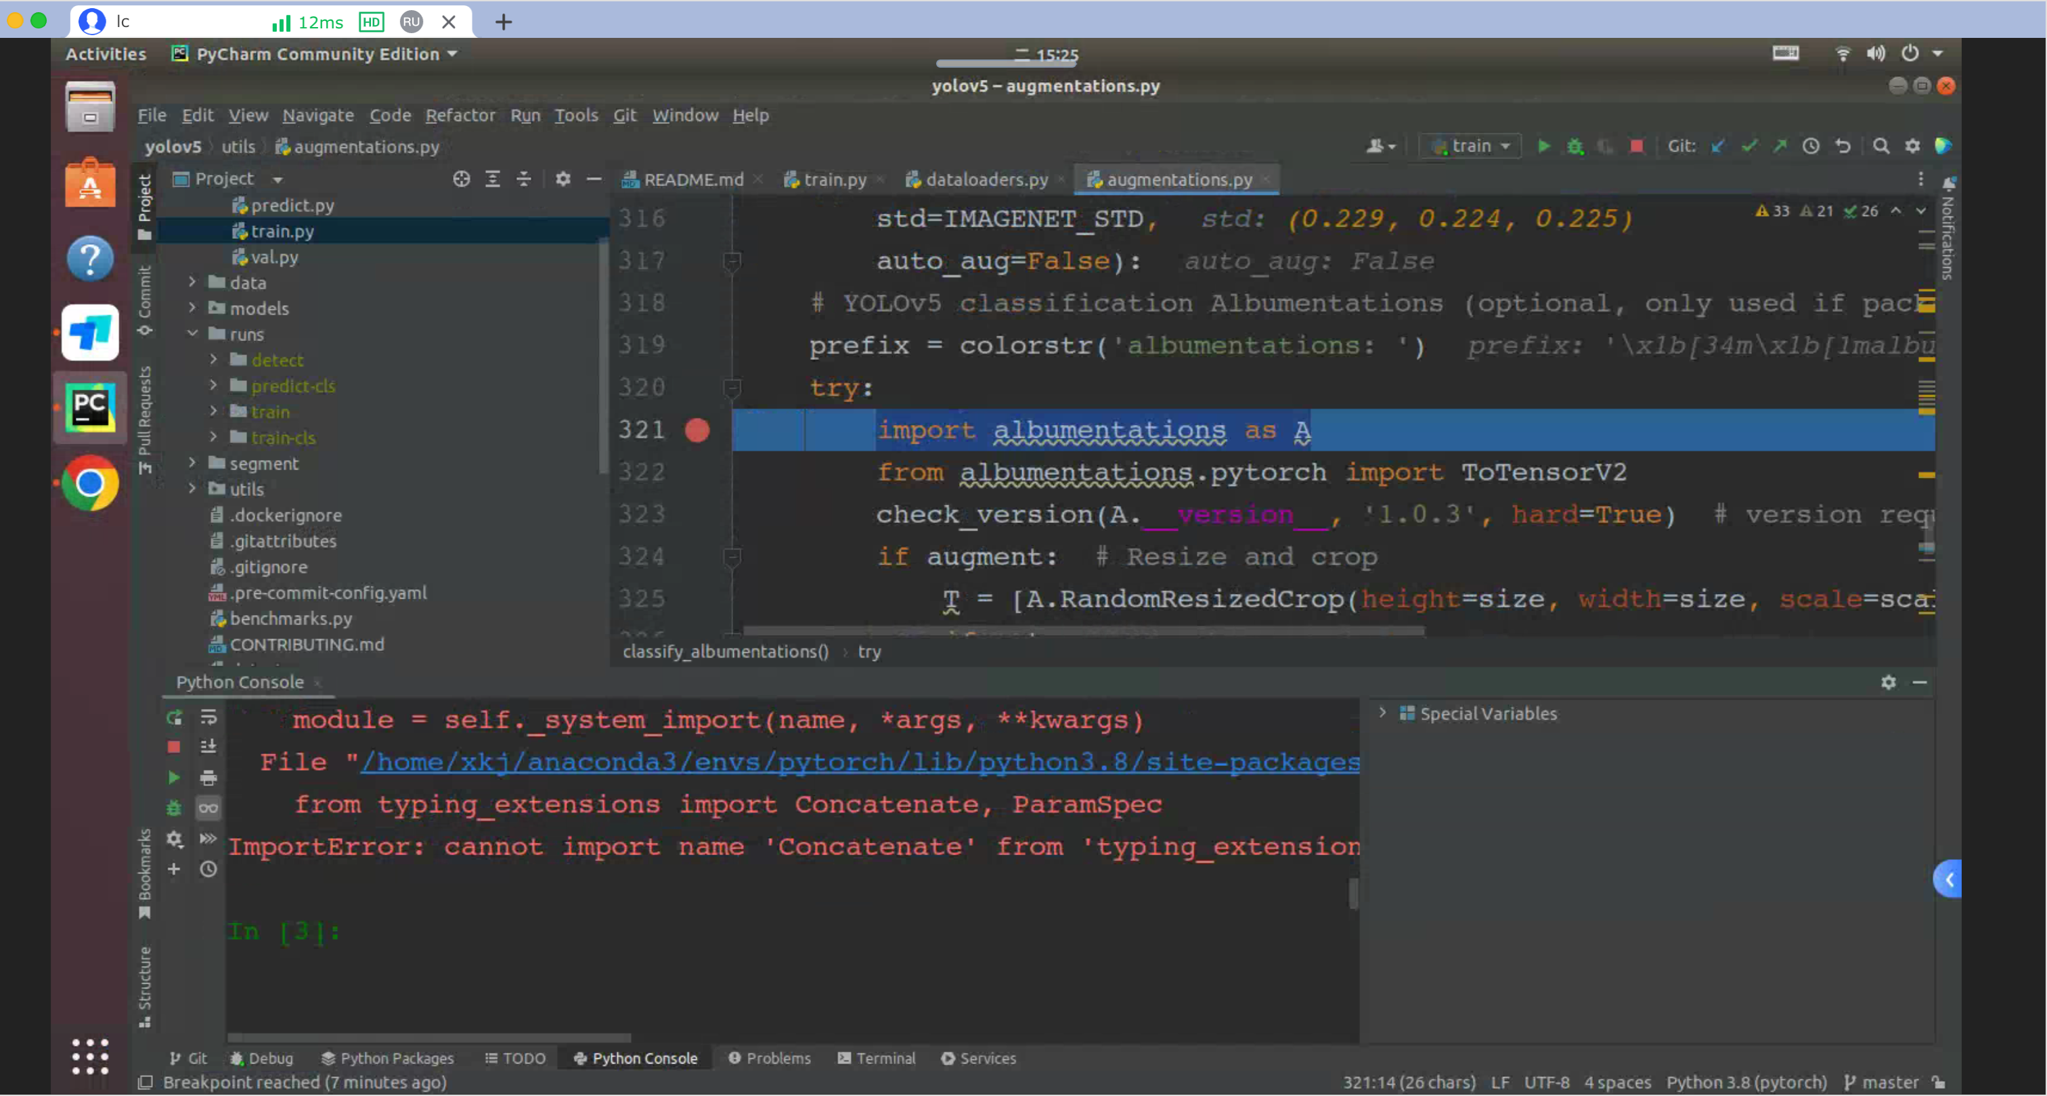Image resolution: width=2047 pixels, height=1096 pixels.
Task: Expand the models folder
Action: click(x=192, y=307)
